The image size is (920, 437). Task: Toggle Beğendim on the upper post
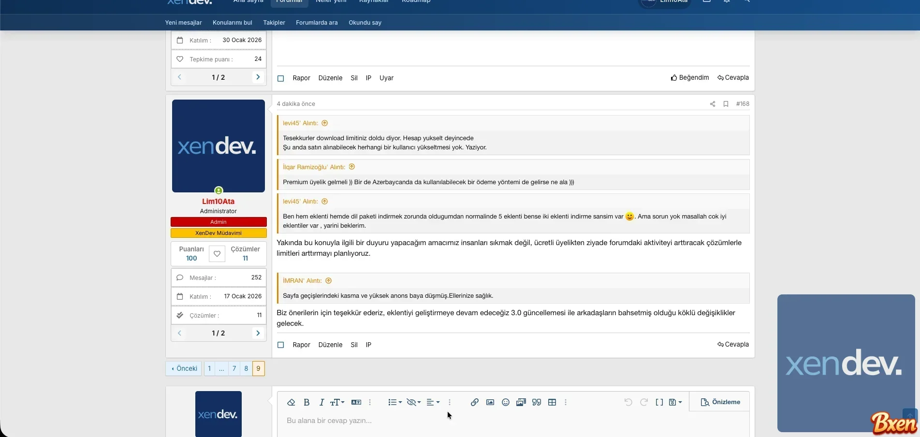click(x=690, y=77)
